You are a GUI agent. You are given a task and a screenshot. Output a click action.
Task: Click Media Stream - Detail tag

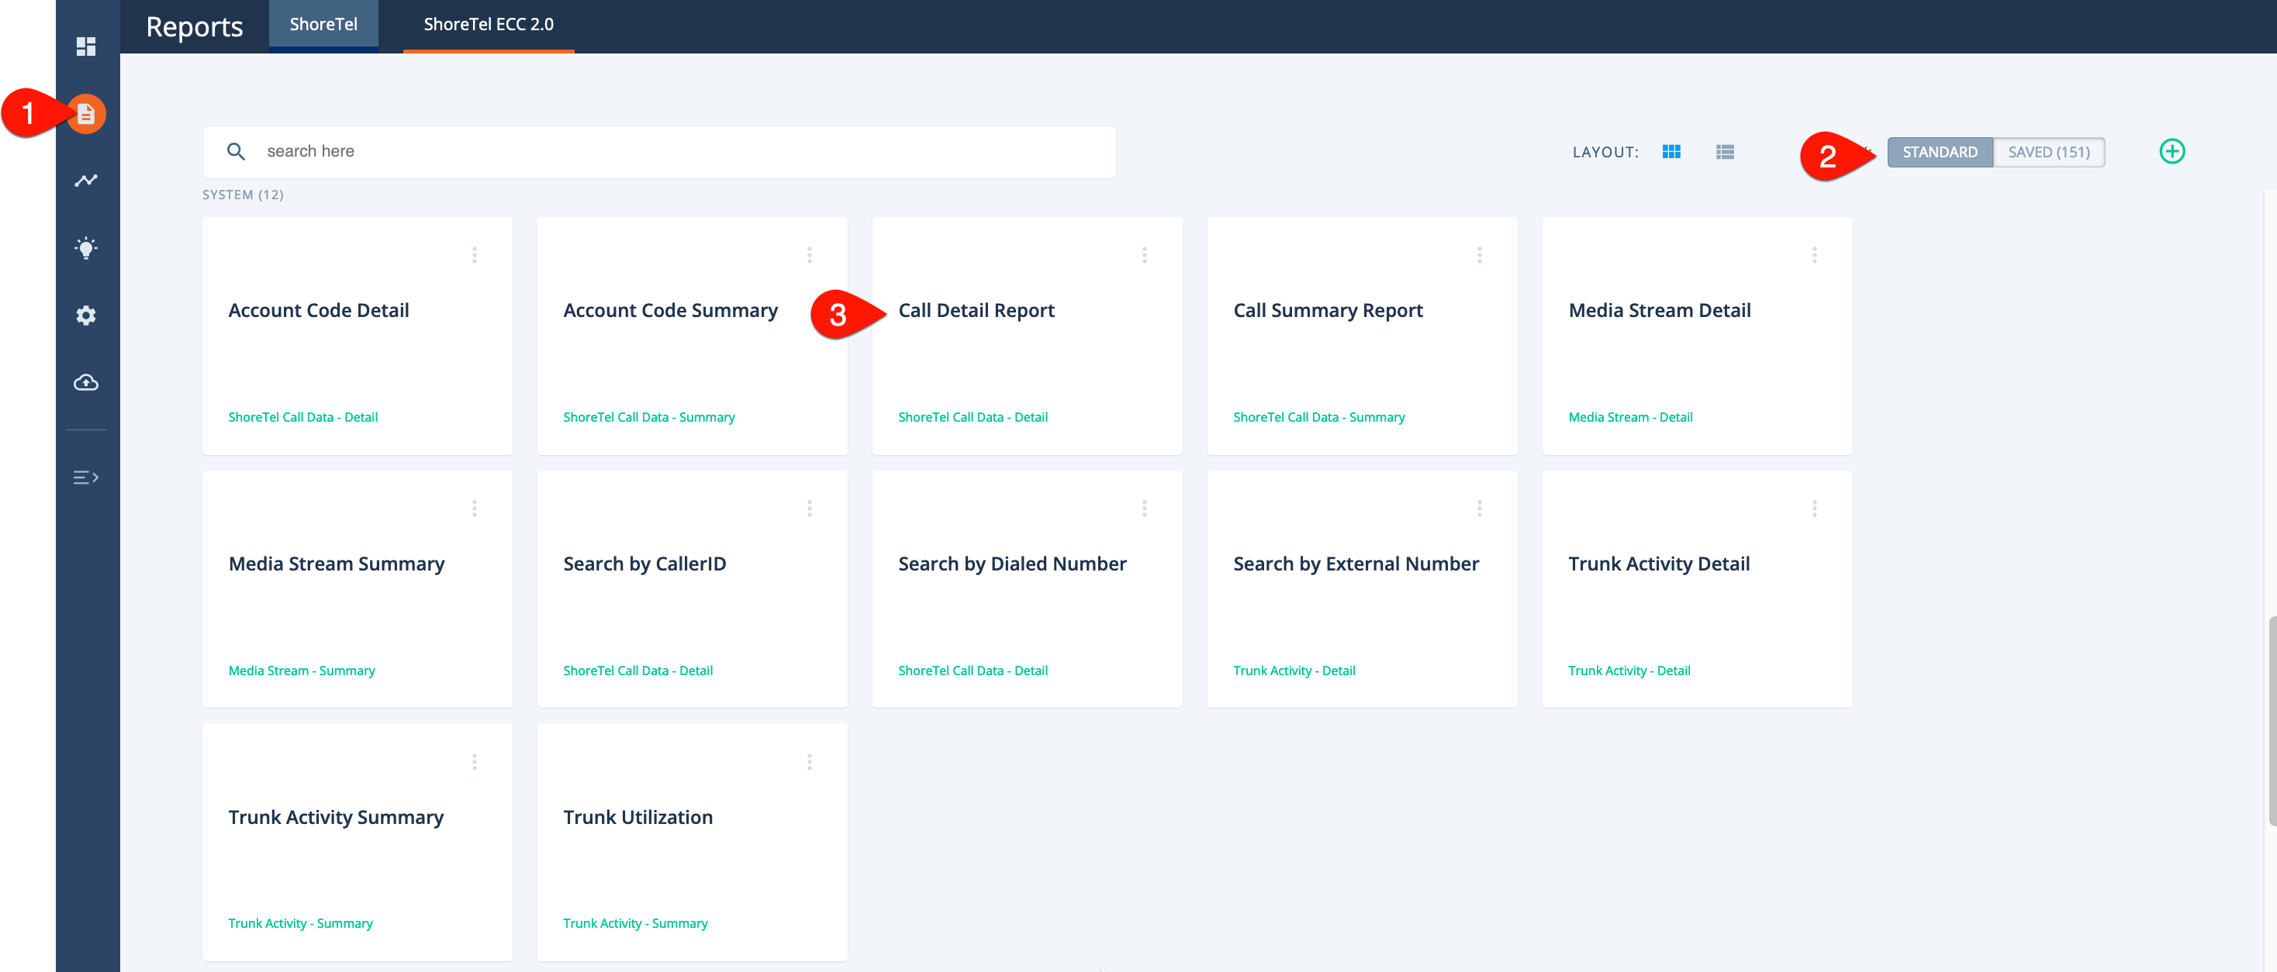click(x=1630, y=417)
